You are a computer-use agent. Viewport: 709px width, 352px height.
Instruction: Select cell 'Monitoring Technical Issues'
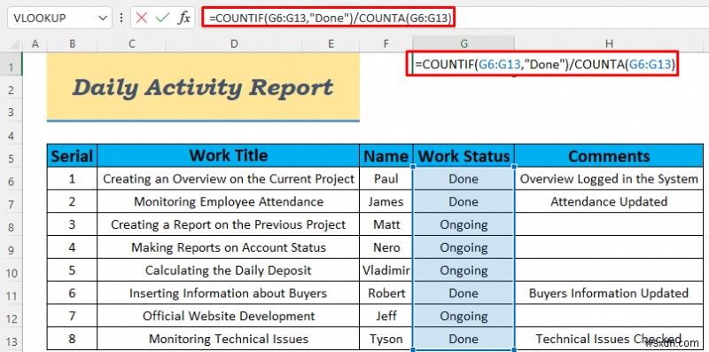[x=229, y=339]
